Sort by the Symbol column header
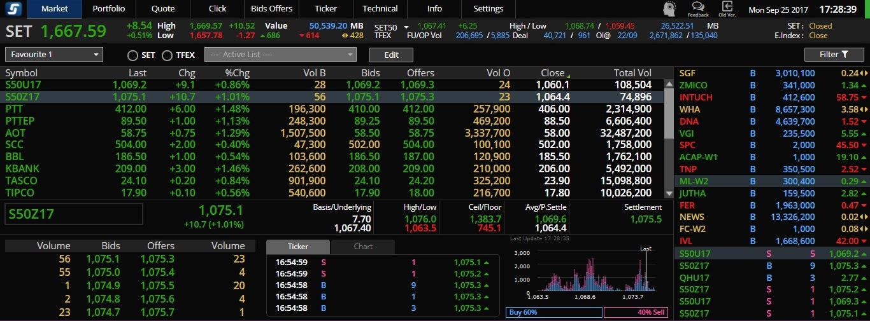 click(x=22, y=73)
